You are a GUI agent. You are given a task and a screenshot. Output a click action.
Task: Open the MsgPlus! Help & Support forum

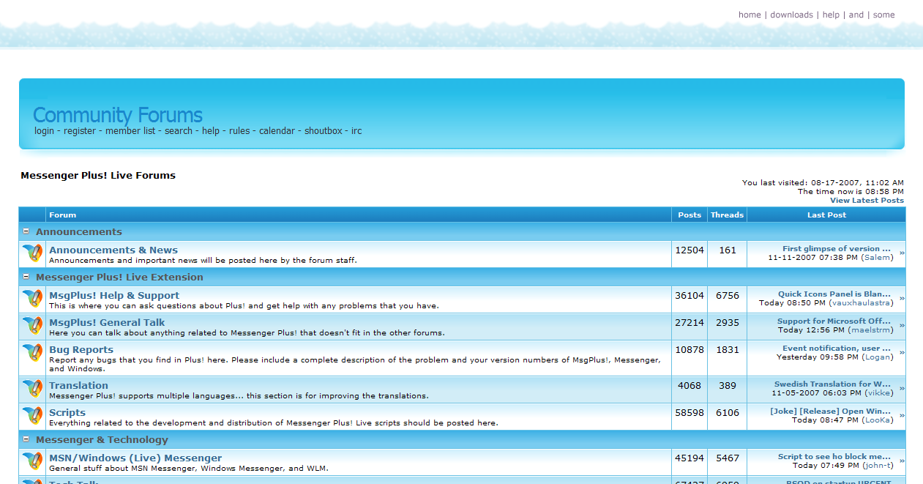(x=114, y=295)
